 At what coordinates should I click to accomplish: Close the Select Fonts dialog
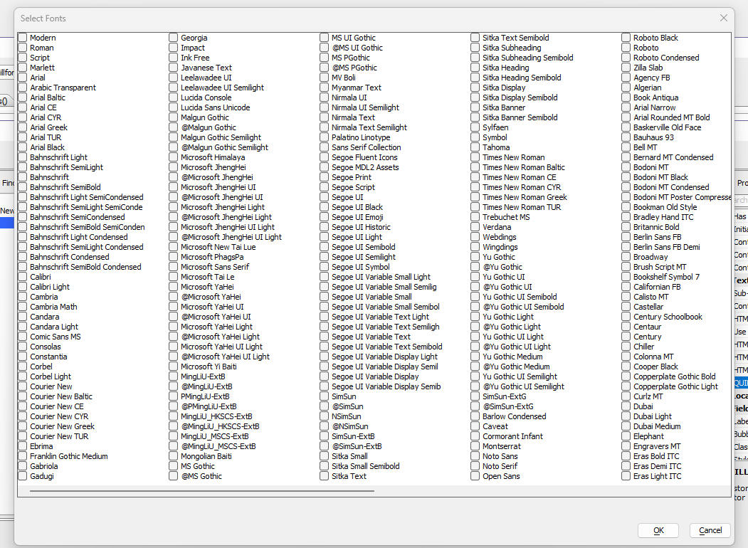click(x=723, y=18)
